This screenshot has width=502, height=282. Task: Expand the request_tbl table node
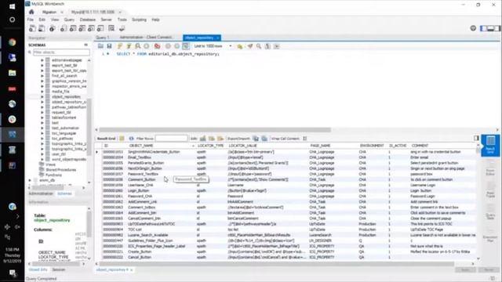click(x=42, y=113)
